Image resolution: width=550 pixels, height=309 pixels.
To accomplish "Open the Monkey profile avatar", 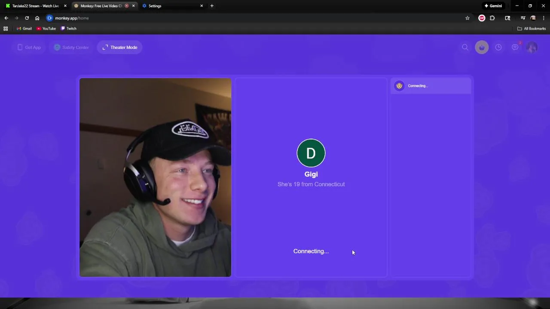I will coord(532,47).
